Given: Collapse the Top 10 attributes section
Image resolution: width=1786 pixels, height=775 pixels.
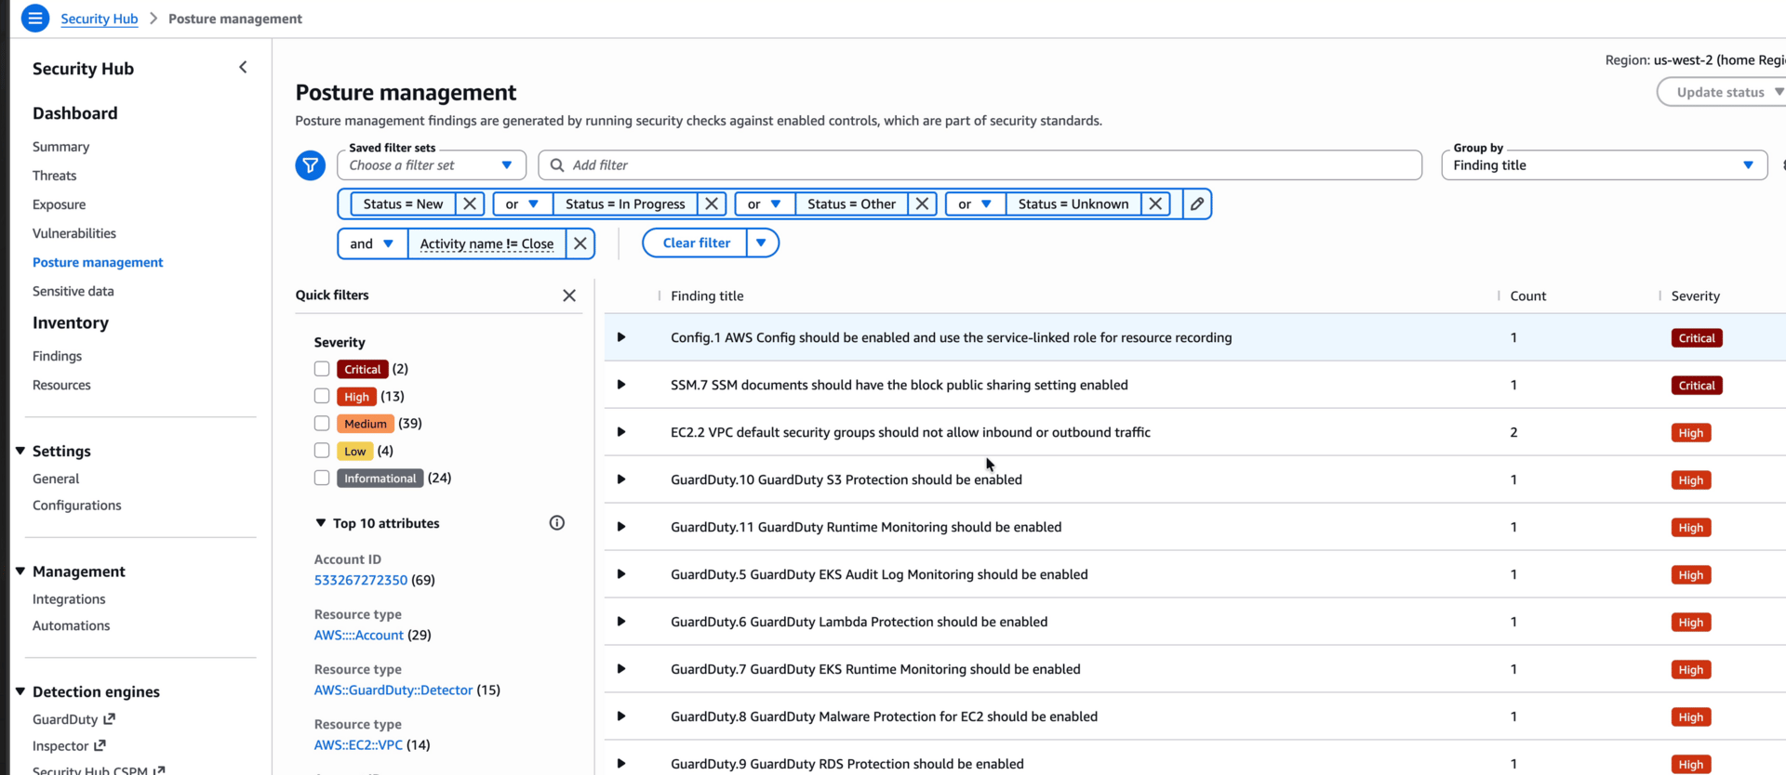Looking at the screenshot, I should pyautogui.click(x=321, y=523).
